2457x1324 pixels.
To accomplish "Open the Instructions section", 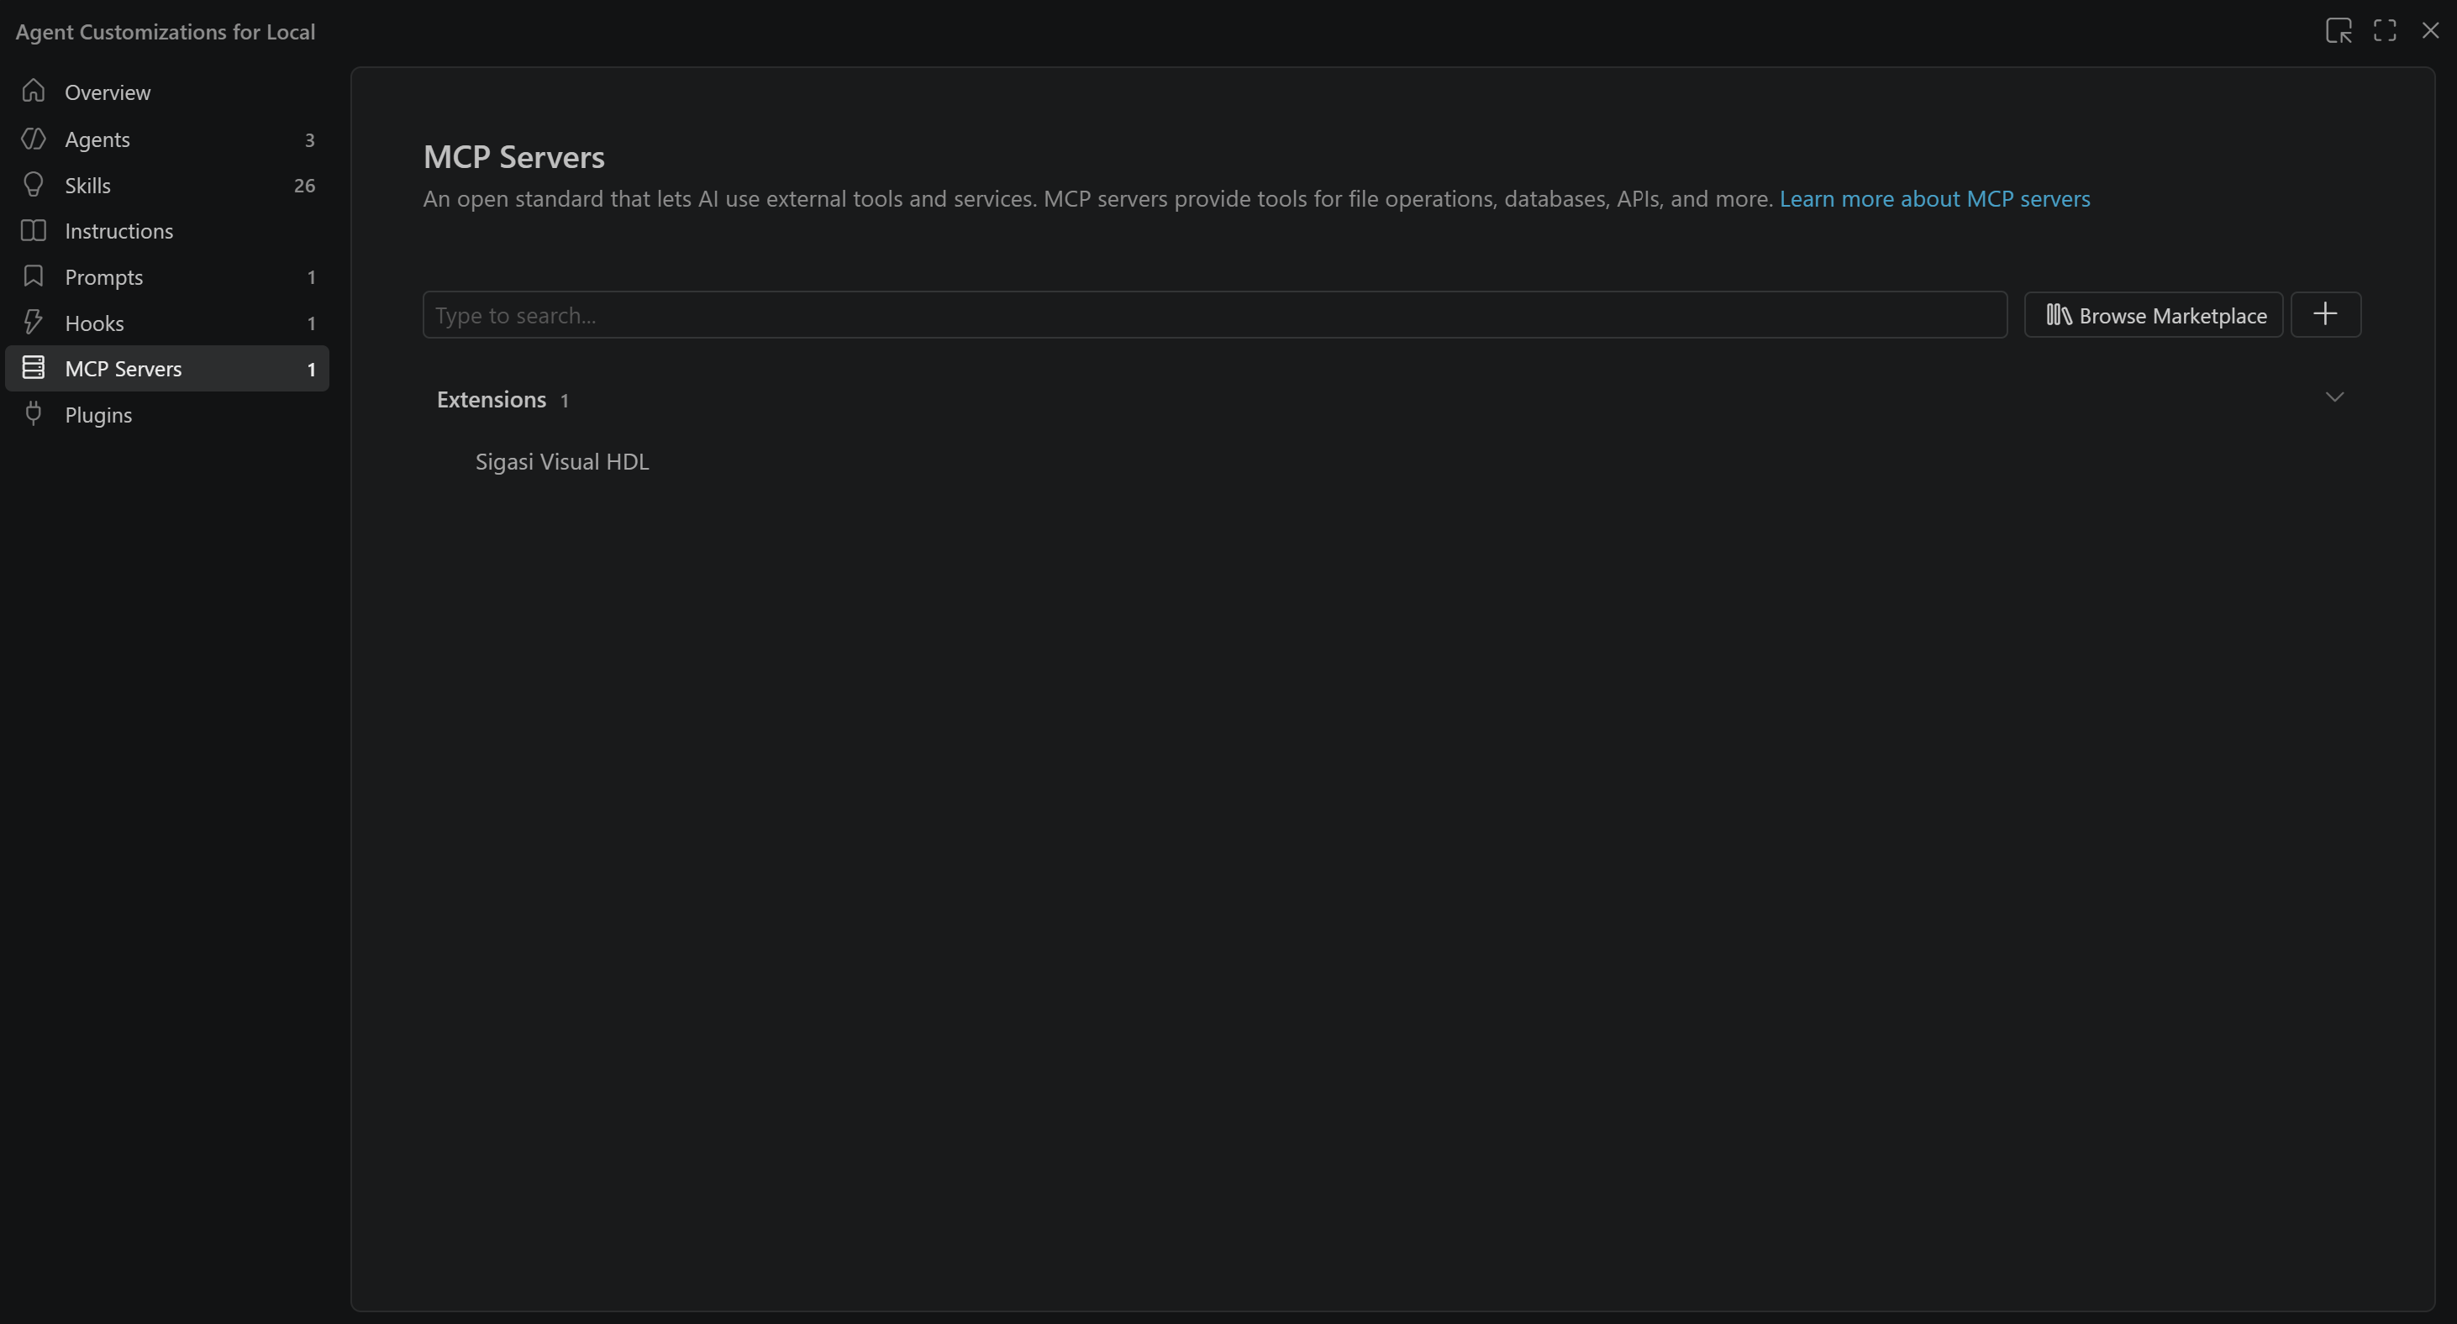I will 167,231.
